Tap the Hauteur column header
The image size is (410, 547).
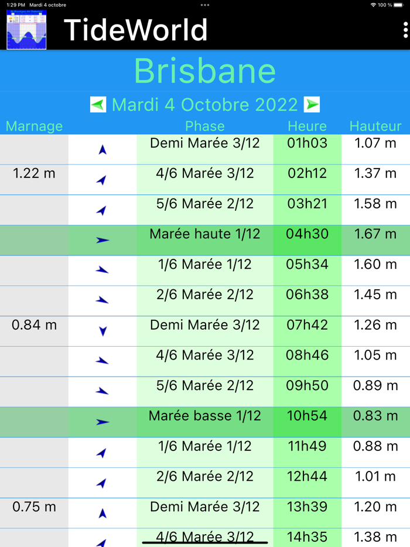pyautogui.click(x=375, y=127)
